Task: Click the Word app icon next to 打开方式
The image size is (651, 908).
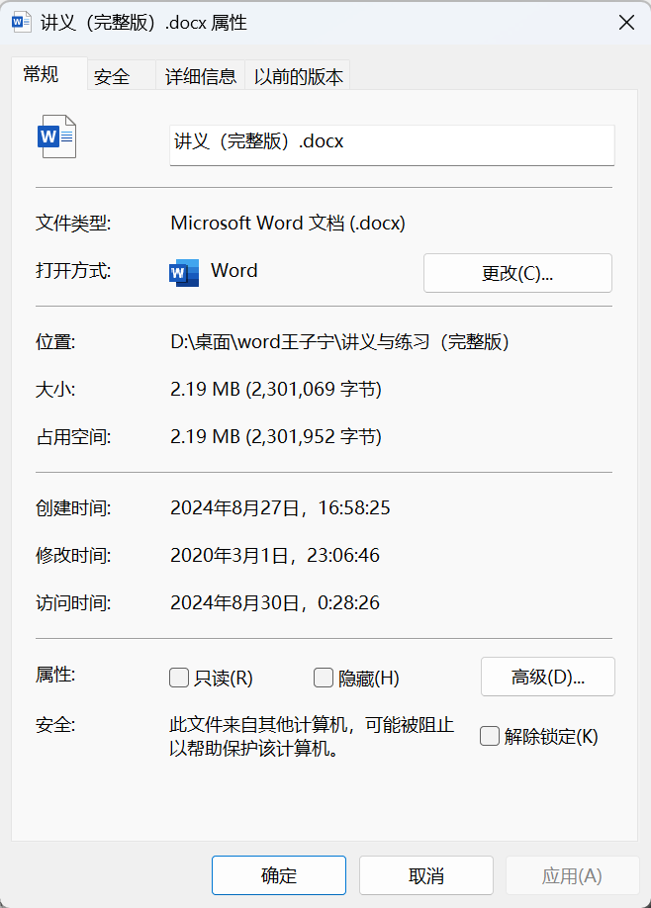Action: [184, 273]
